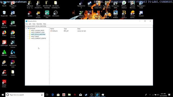Image resolution: width=173 pixels, height=97 pixels.
Task: Select the OBS Studio desktop icon
Action: click(55, 14)
